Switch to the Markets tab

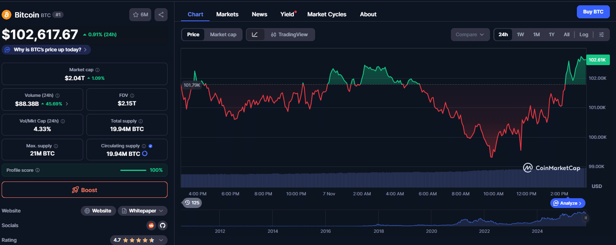tap(227, 14)
